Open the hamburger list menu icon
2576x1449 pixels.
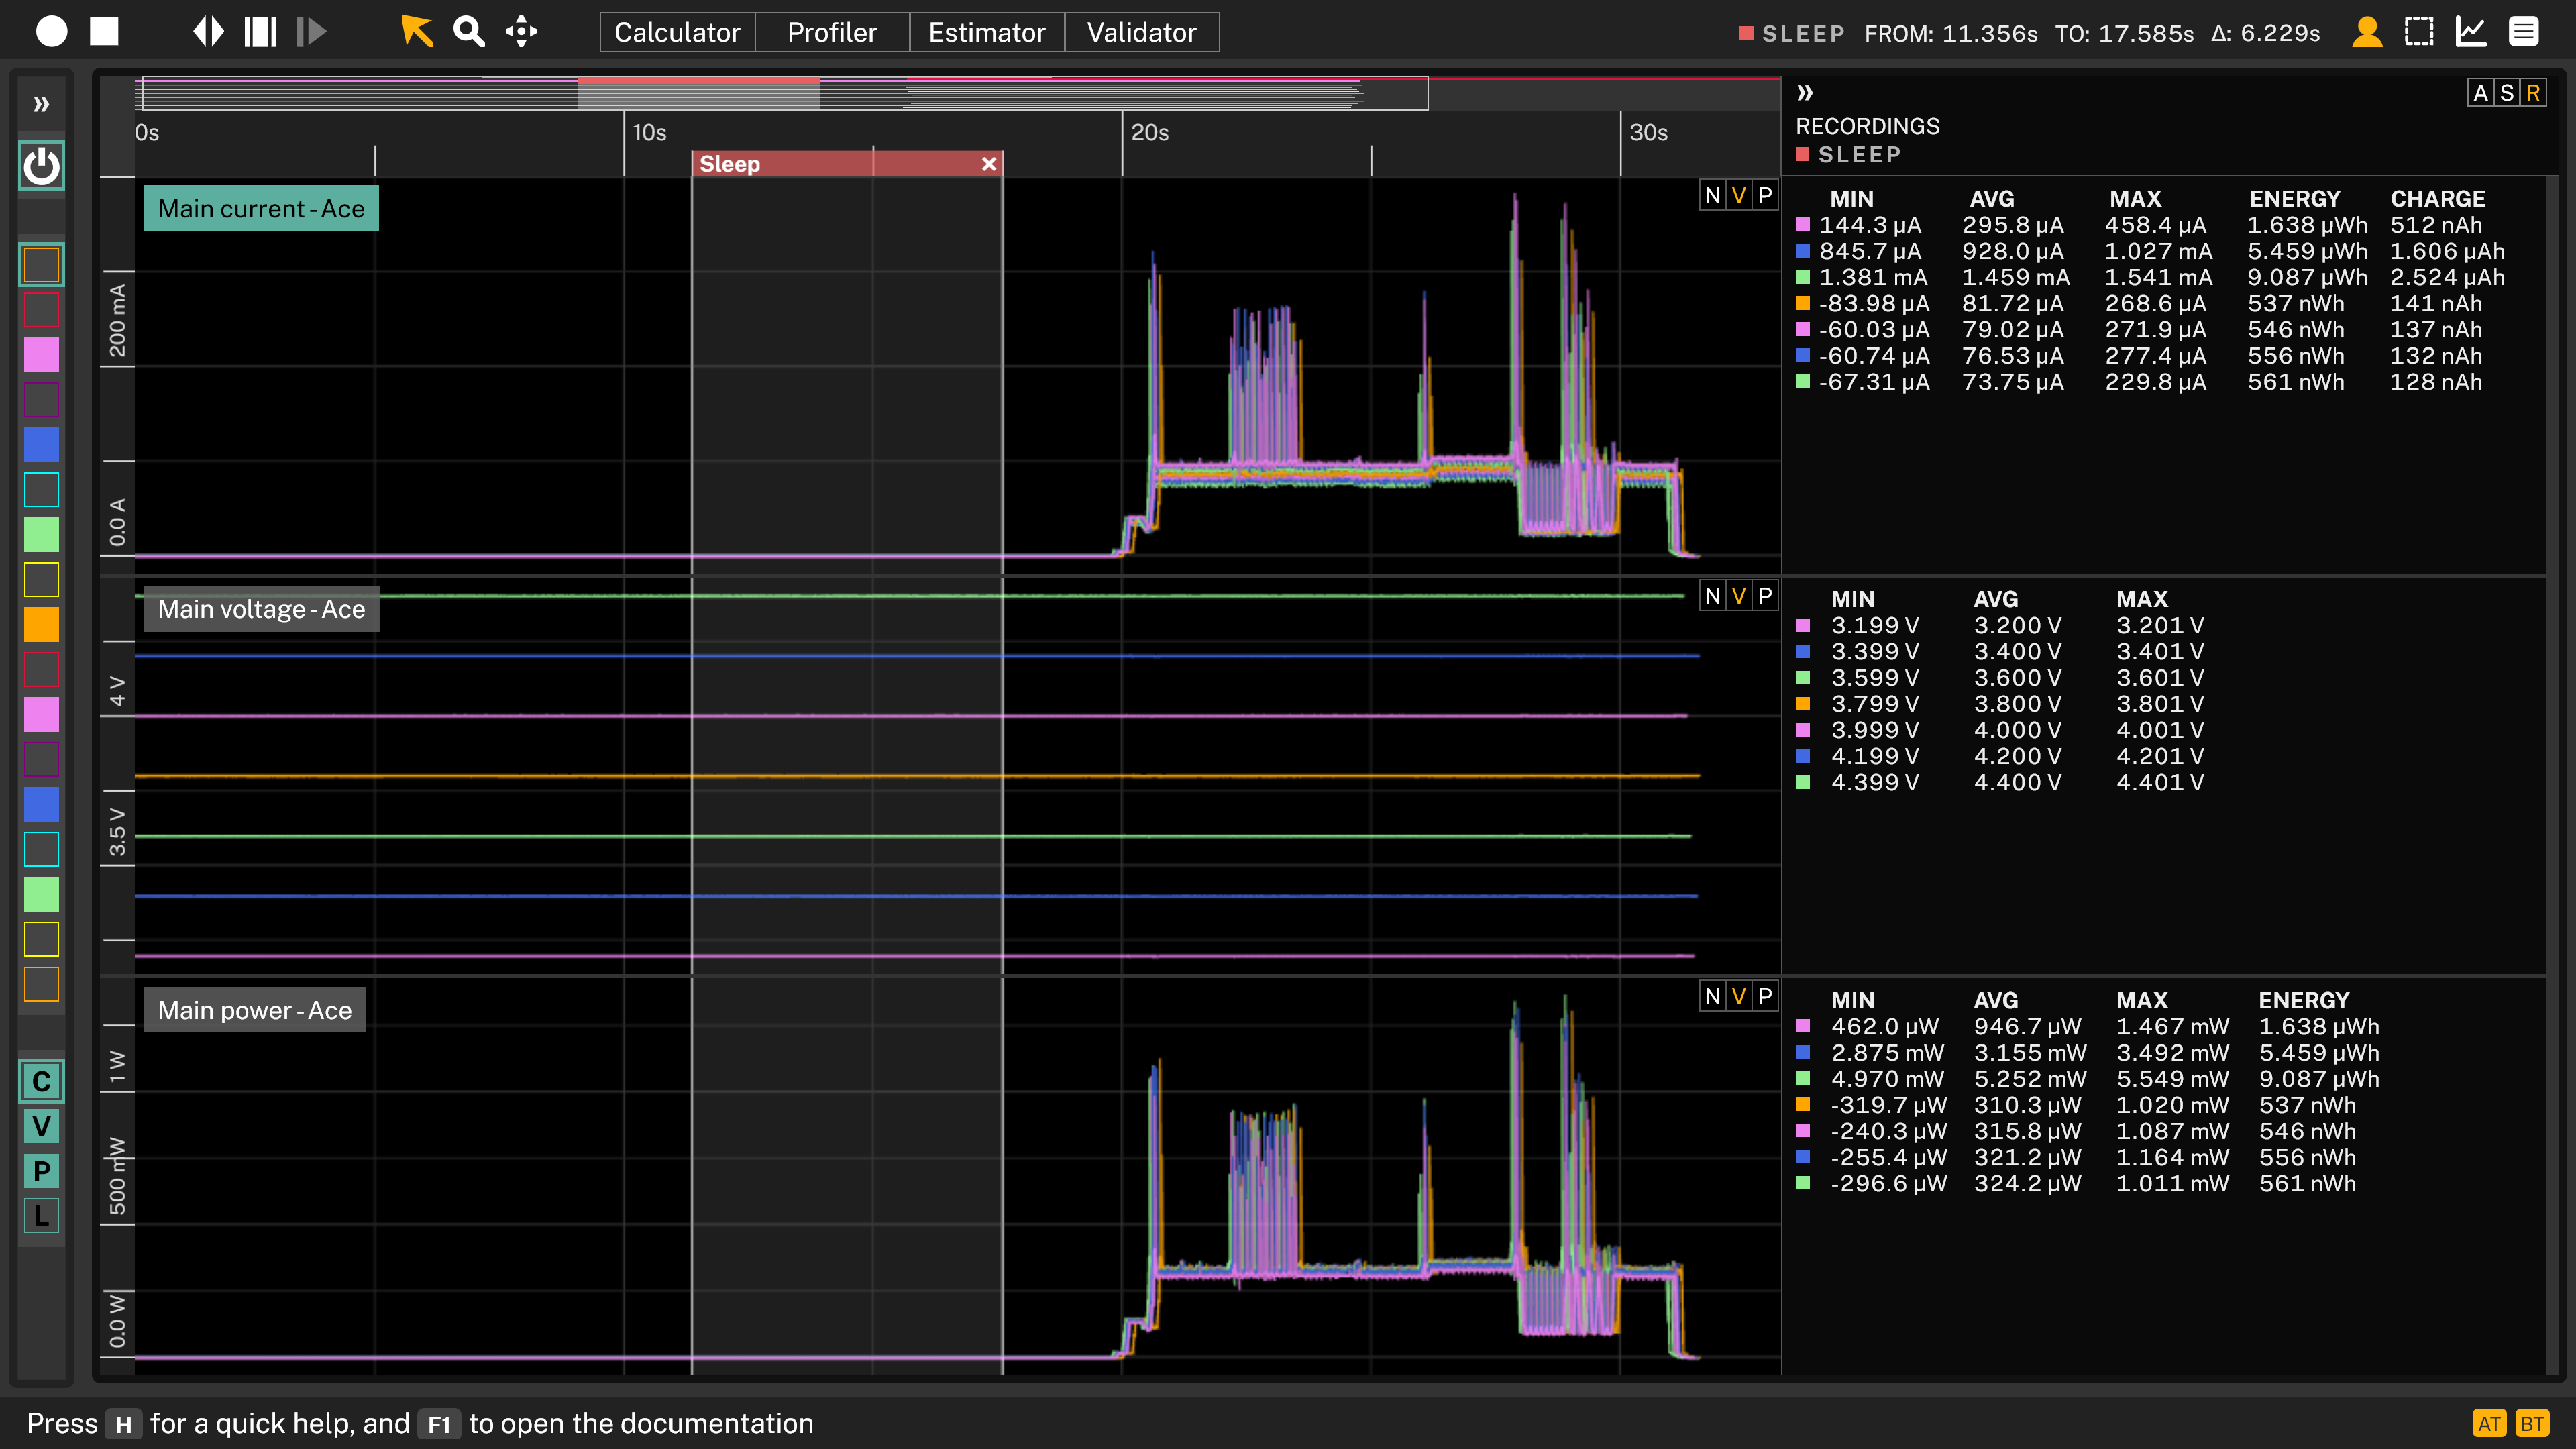click(x=2524, y=32)
